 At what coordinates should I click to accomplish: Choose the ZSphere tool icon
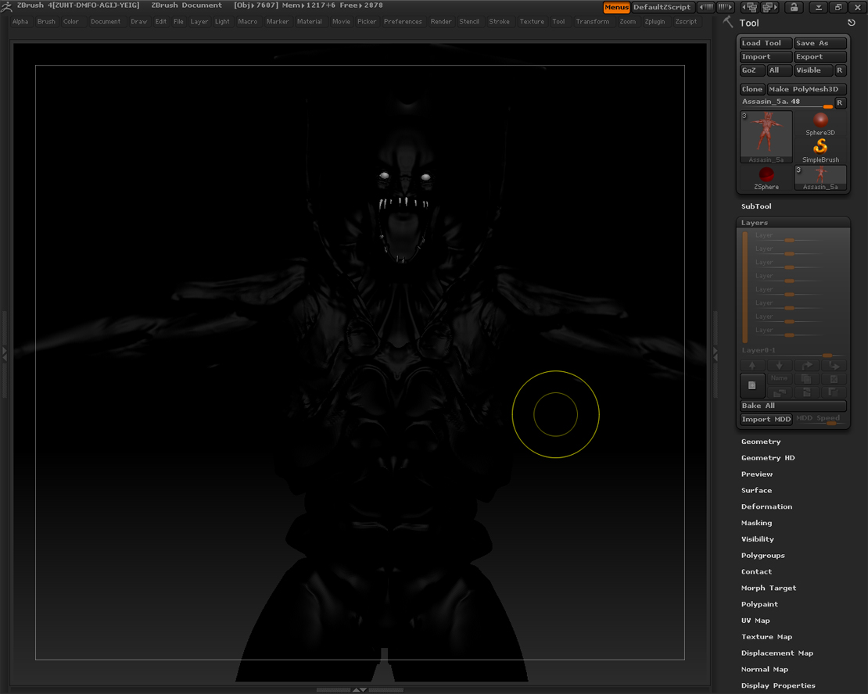(766, 175)
